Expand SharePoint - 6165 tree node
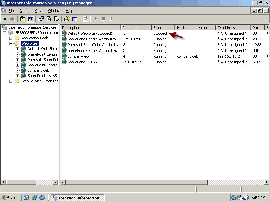This screenshot has width=270, height=202. click(17, 76)
